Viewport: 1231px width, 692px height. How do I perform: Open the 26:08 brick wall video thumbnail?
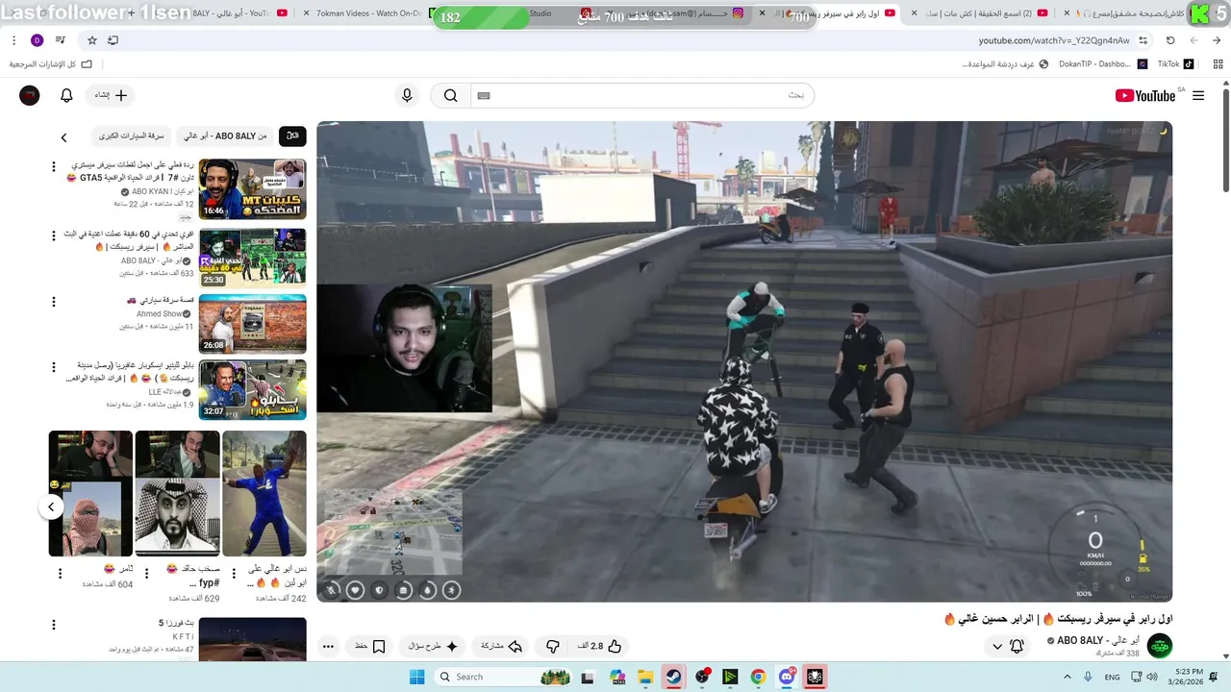252,323
